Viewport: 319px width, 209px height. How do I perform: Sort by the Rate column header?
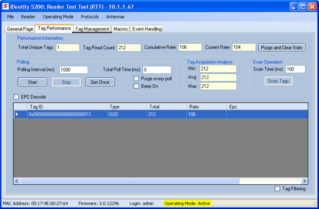point(207,107)
